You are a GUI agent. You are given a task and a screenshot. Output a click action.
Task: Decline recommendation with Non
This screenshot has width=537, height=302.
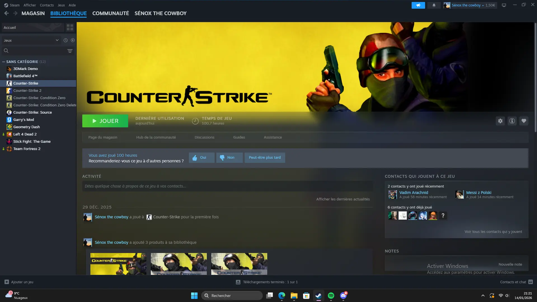(x=229, y=158)
